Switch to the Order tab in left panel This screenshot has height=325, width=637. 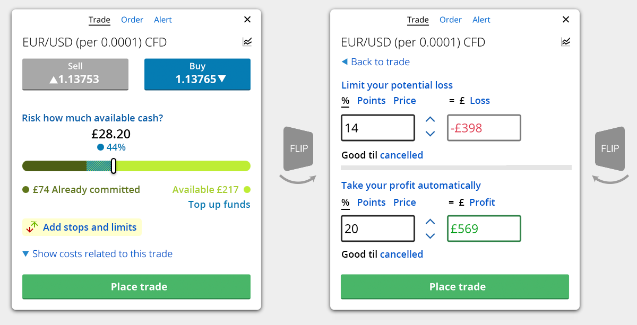[x=132, y=20]
